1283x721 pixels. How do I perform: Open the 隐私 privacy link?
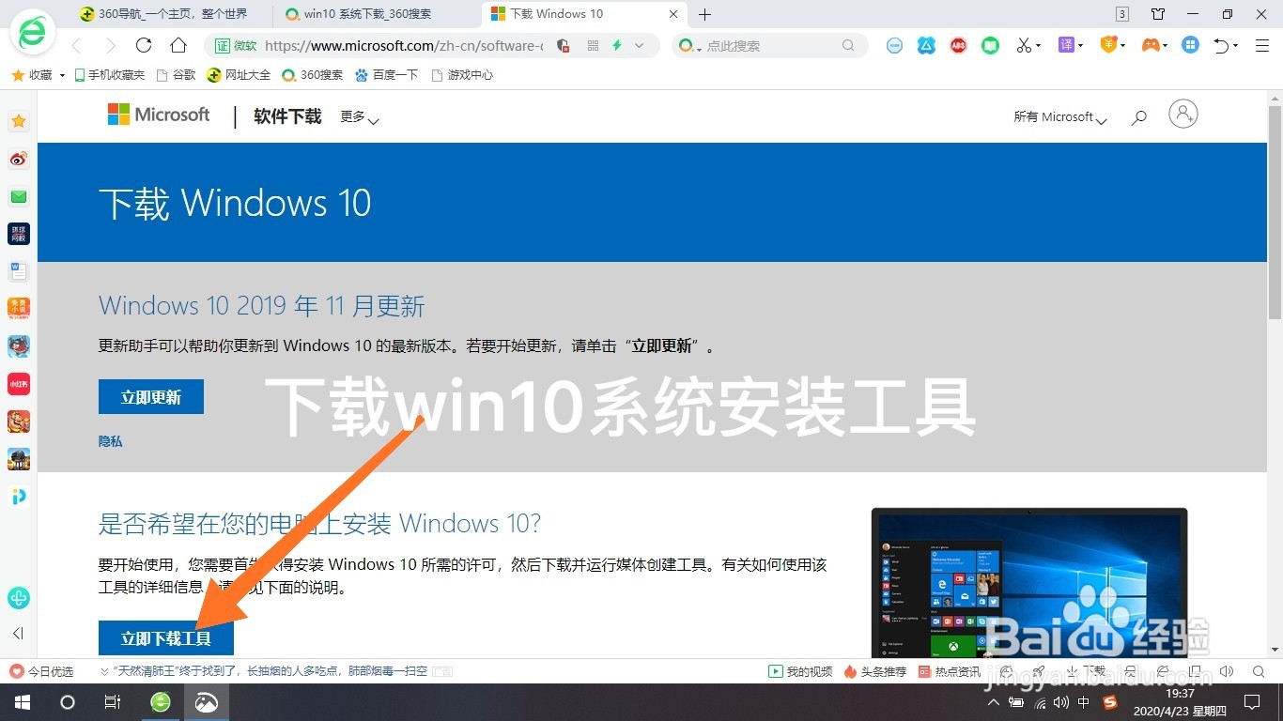coord(111,441)
